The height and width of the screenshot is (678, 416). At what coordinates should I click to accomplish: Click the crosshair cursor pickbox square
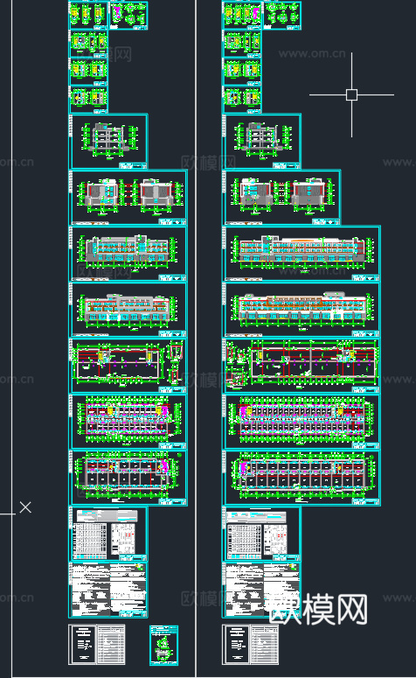tap(351, 94)
